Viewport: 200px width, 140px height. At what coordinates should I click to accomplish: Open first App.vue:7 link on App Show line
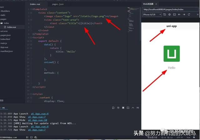point(37,117)
